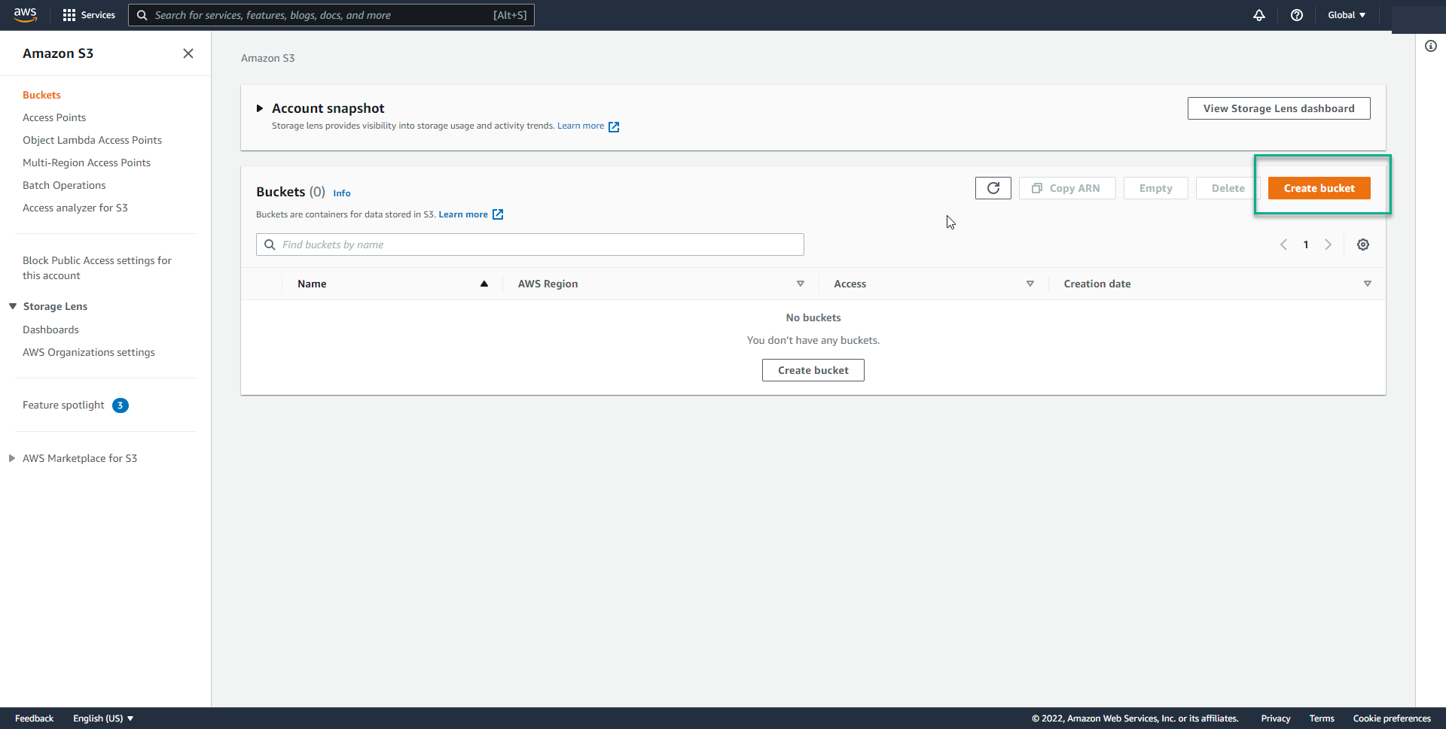Collapse the Storage Lens section
This screenshot has width=1446, height=729.
(13, 306)
